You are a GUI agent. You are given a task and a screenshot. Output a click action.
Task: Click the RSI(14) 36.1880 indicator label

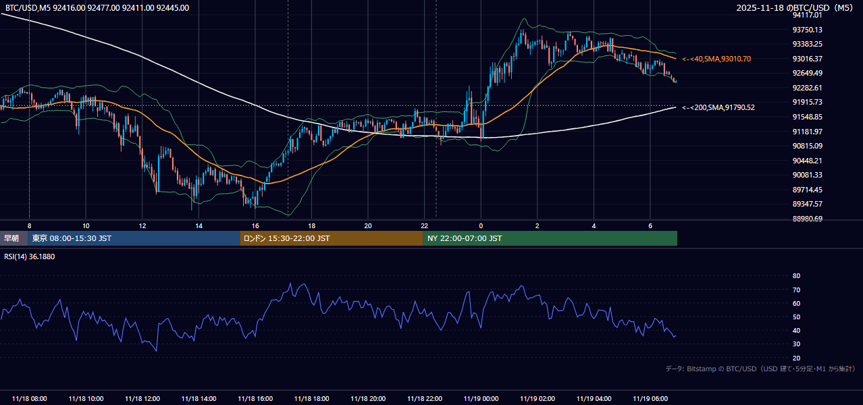(x=30, y=256)
